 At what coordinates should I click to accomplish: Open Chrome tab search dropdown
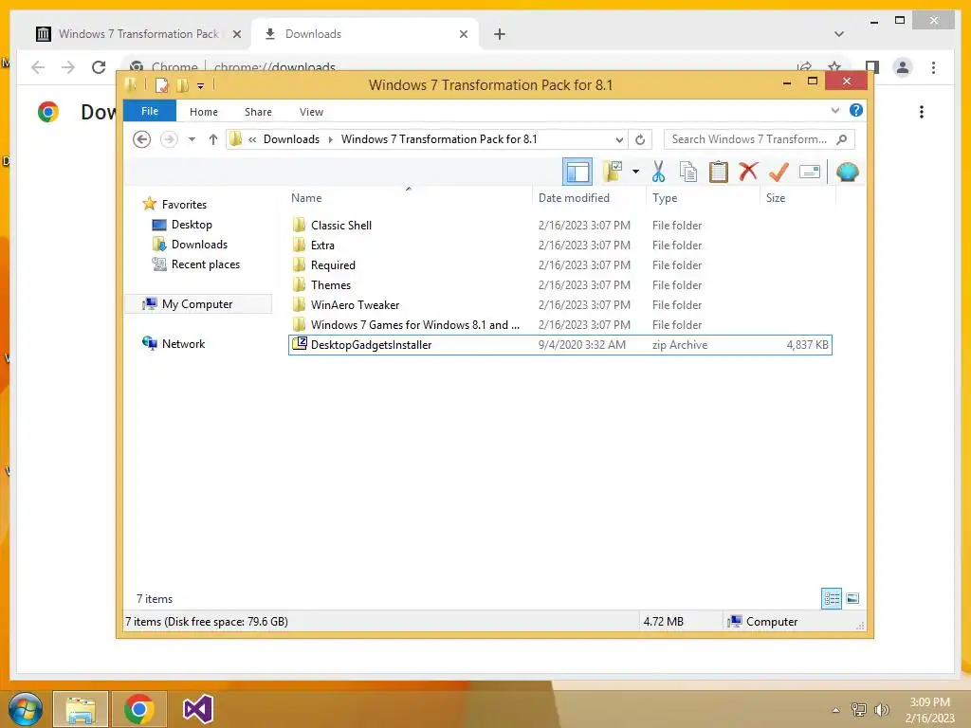click(838, 34)
